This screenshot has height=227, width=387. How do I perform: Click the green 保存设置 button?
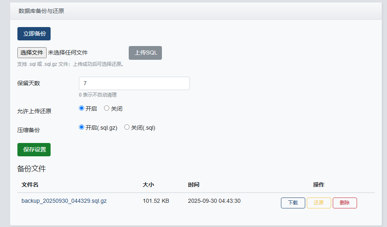pos(34,149)
